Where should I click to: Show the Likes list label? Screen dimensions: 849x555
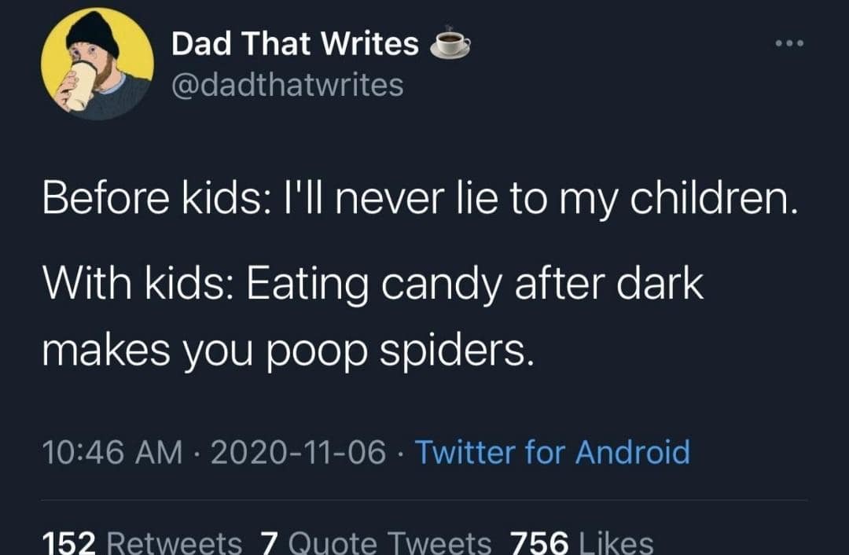point(616,542)
